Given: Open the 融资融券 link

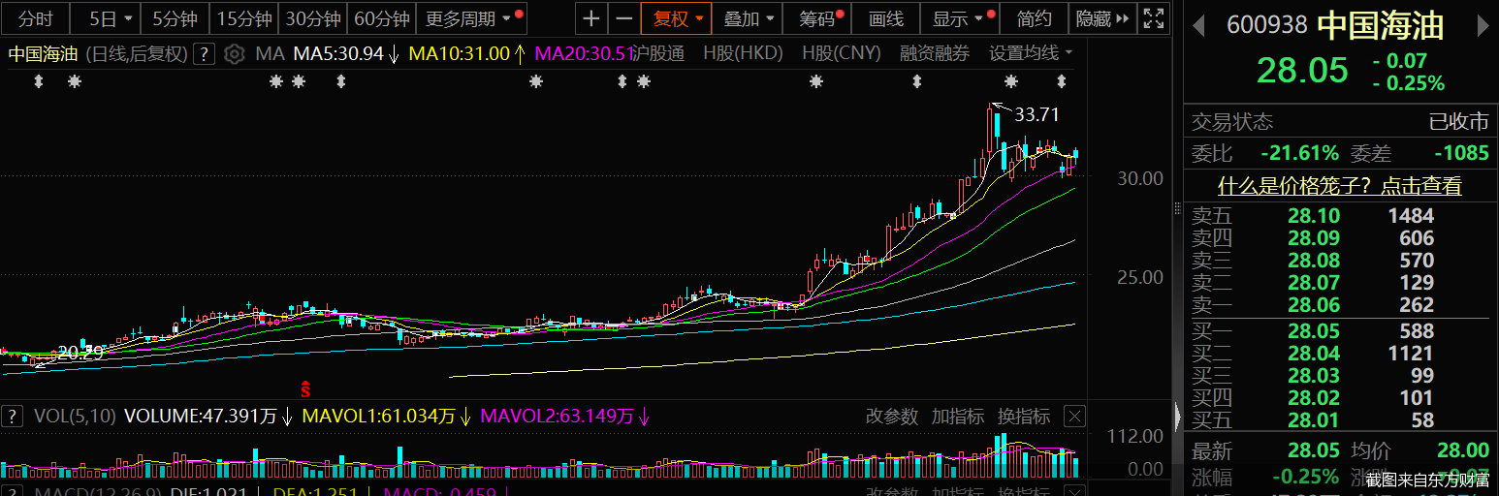Looking at the screenshot, I should [934, 54].
